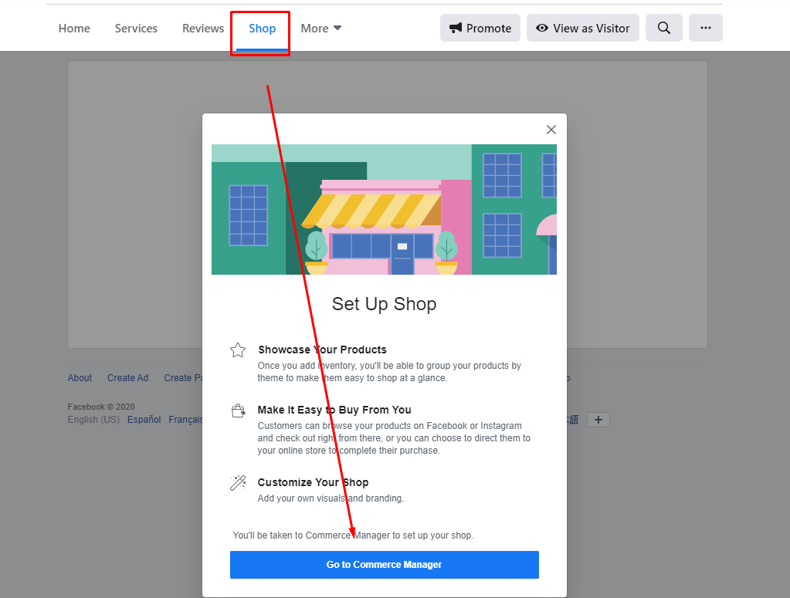Click the shopping bag icon beside Make It Easy to Buy

pyautogui.click(x=237, y=410)
